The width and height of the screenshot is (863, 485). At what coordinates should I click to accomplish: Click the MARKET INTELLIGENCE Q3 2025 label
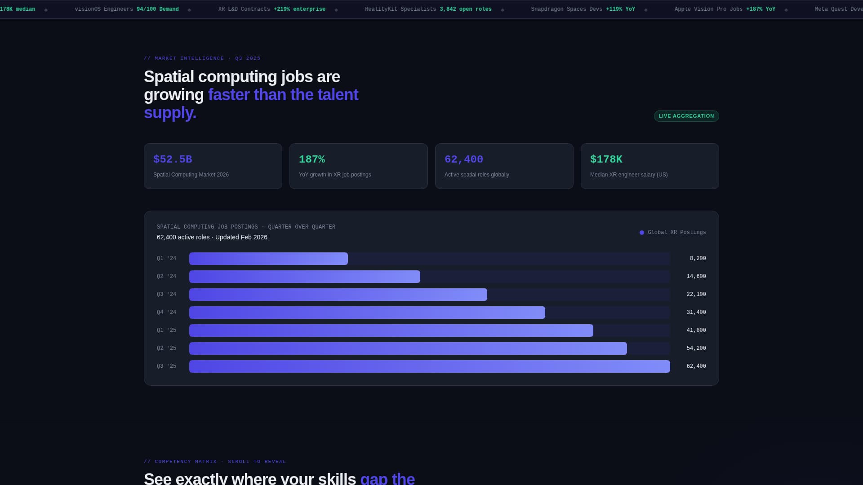[x=202, y=58]
